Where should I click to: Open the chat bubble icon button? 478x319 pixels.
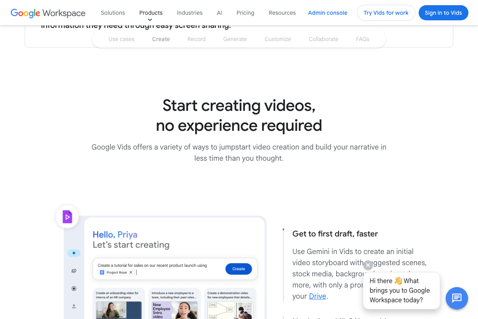pos(456,298)
